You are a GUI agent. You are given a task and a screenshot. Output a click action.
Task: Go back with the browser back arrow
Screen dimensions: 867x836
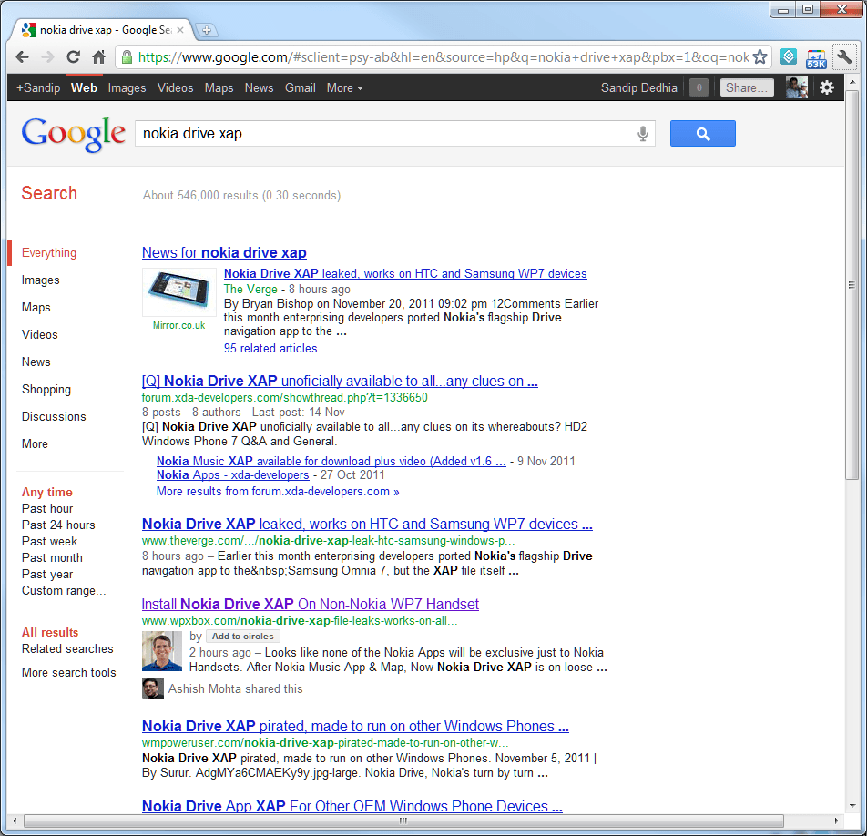click(22, 57)
